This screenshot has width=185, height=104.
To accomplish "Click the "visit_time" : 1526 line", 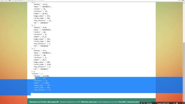I will (42, 64).
